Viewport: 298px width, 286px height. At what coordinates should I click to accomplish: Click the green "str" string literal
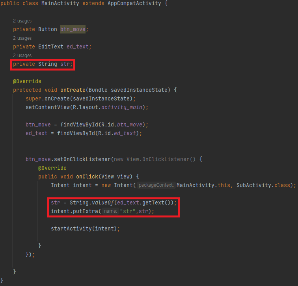128,211
